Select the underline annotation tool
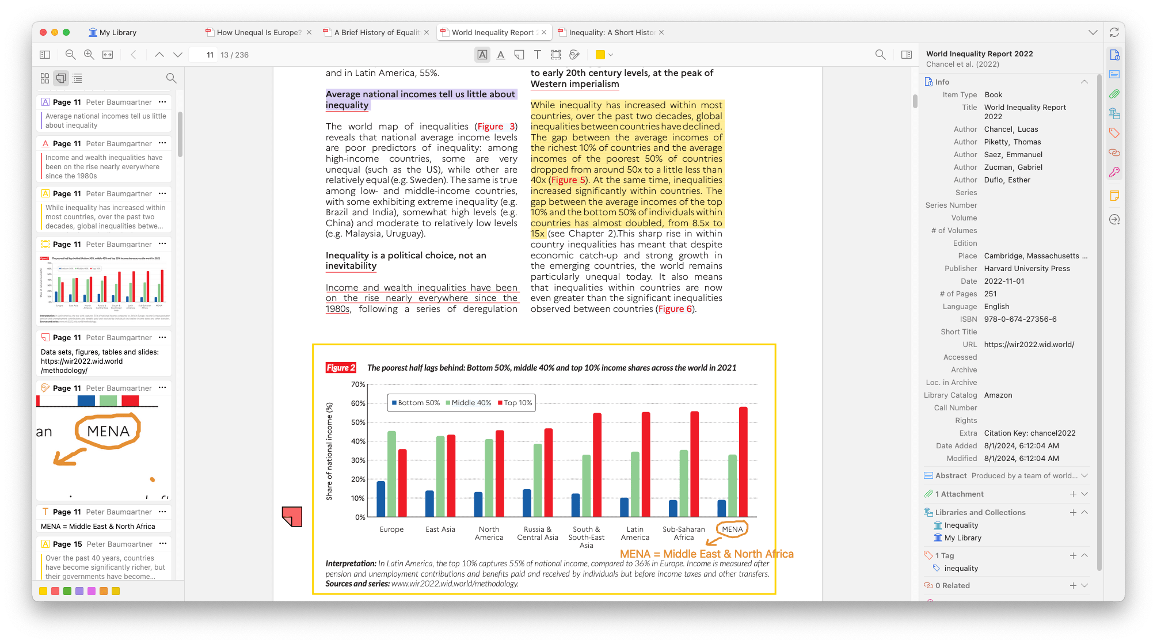Image resolution: width=1157 pixels, height=644 pixels. click(x=501, y=55)
